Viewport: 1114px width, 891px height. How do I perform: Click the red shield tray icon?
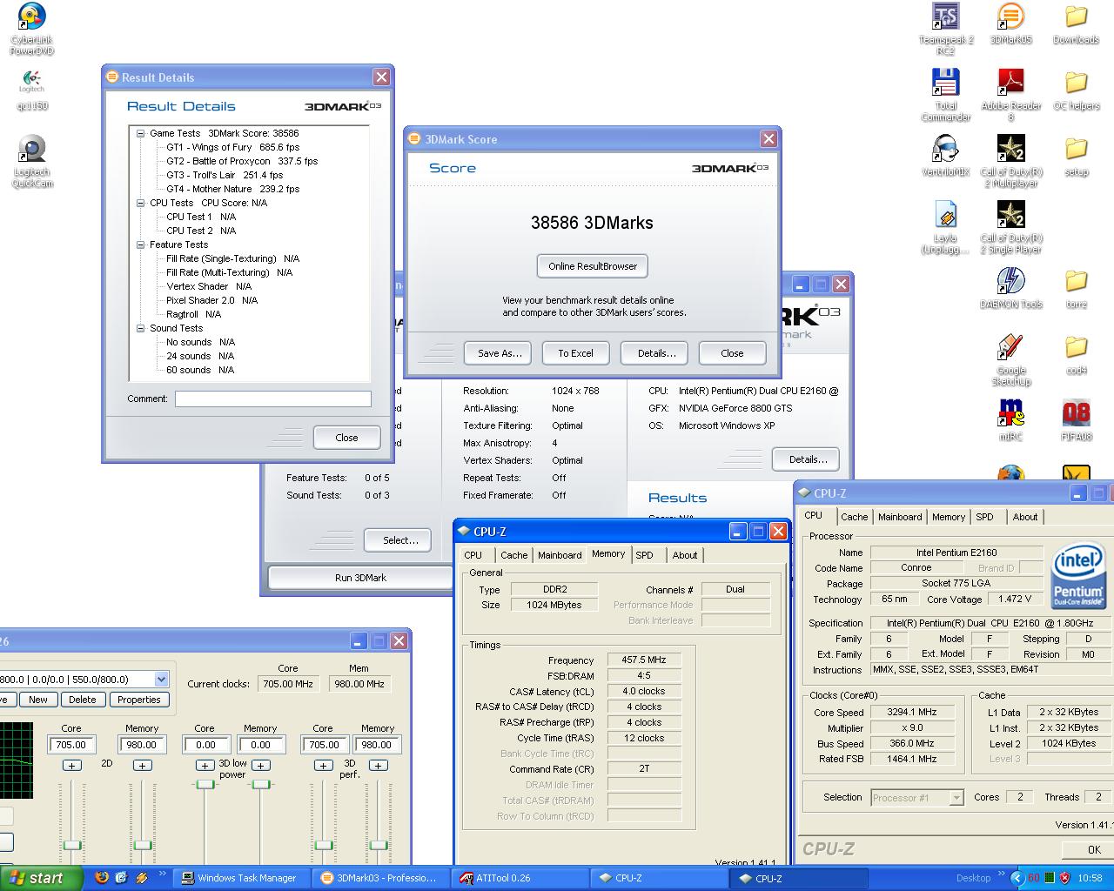click(x=1064, y=878)
